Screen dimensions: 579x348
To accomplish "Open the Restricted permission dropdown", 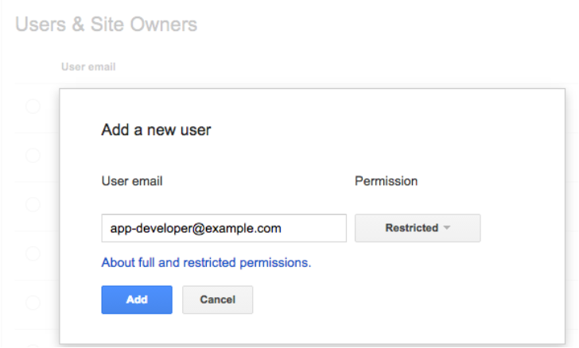I will click(x=418, y=228).
